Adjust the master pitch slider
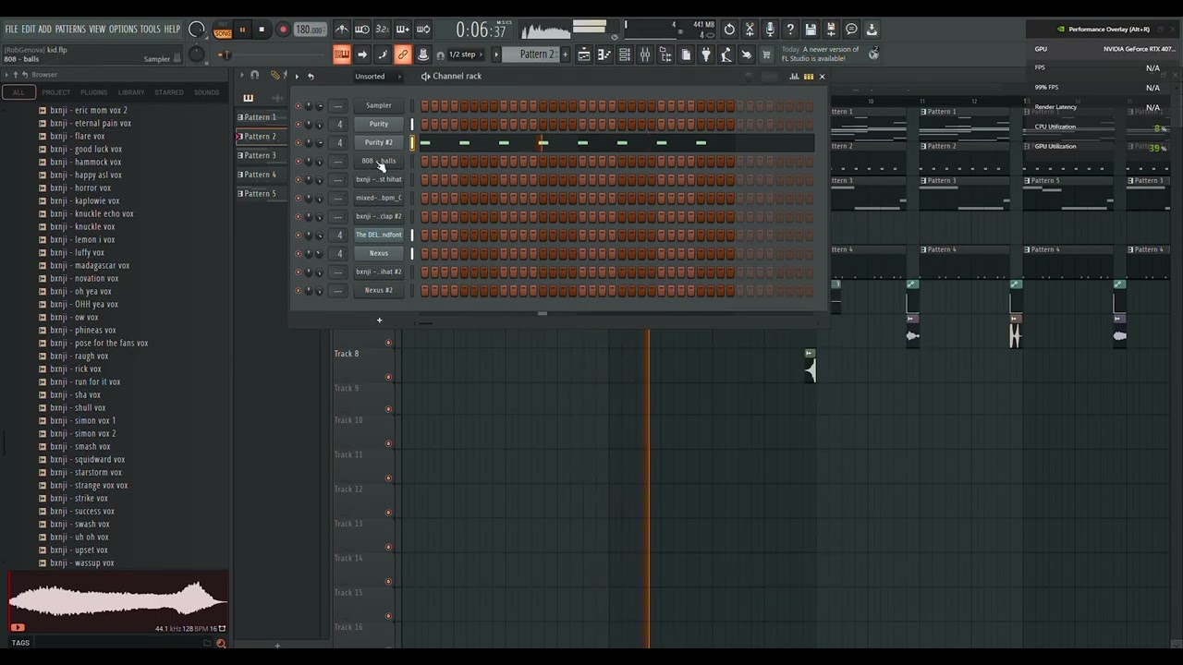Viewport: 1183px width, 665px height. [x=226, y=54]
